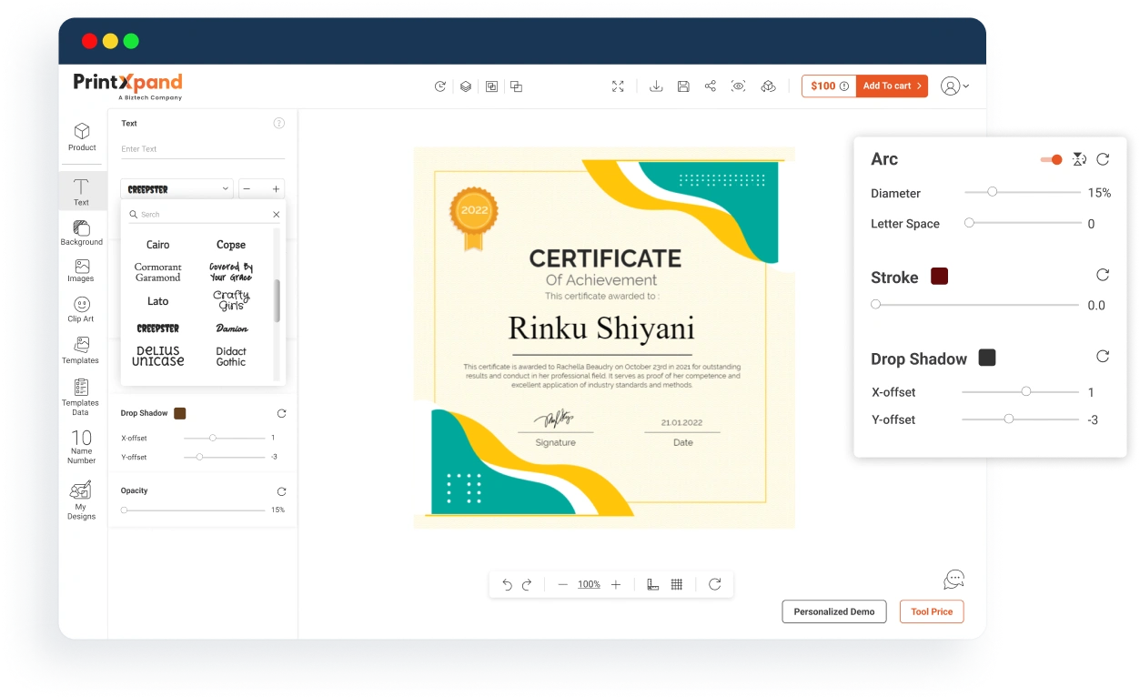Decrease font size with minus stepper
1140x697 pixels.
click(247, 189)
